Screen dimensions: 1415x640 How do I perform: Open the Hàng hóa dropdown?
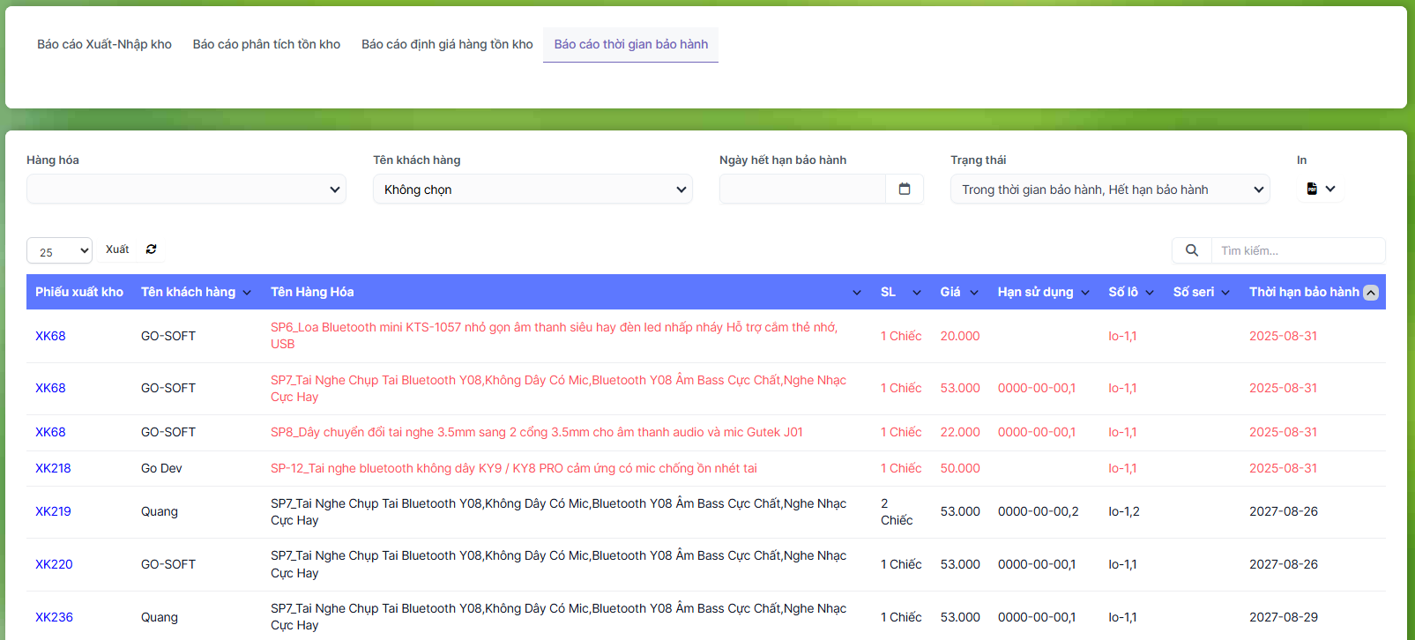(186, 190)
